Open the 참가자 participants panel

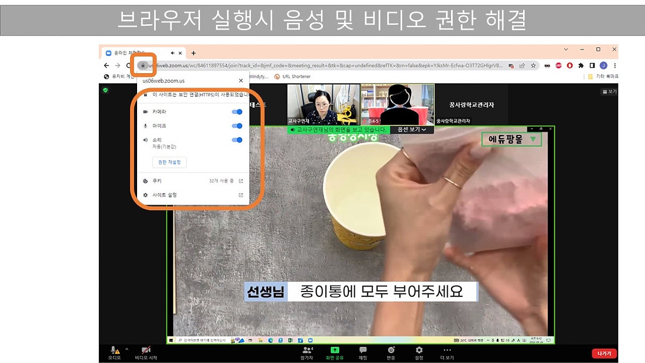tap(308, 353)
